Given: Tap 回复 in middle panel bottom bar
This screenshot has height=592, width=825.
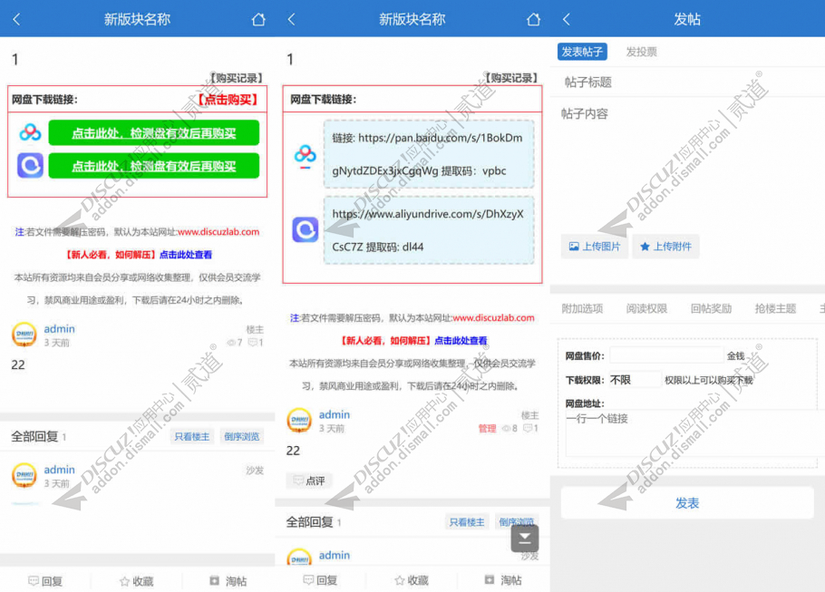Looking at the screenshot, I should pos(320,580).
